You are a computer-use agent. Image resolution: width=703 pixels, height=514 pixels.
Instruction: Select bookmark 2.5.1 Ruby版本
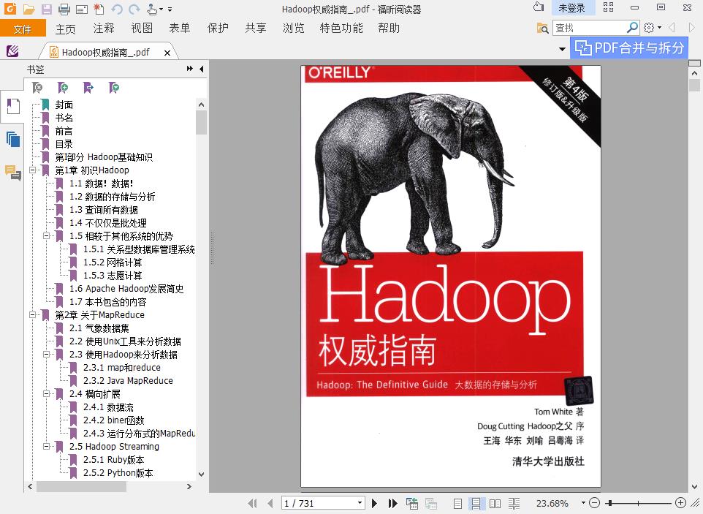pyautogui.click(x=113, y=459)
